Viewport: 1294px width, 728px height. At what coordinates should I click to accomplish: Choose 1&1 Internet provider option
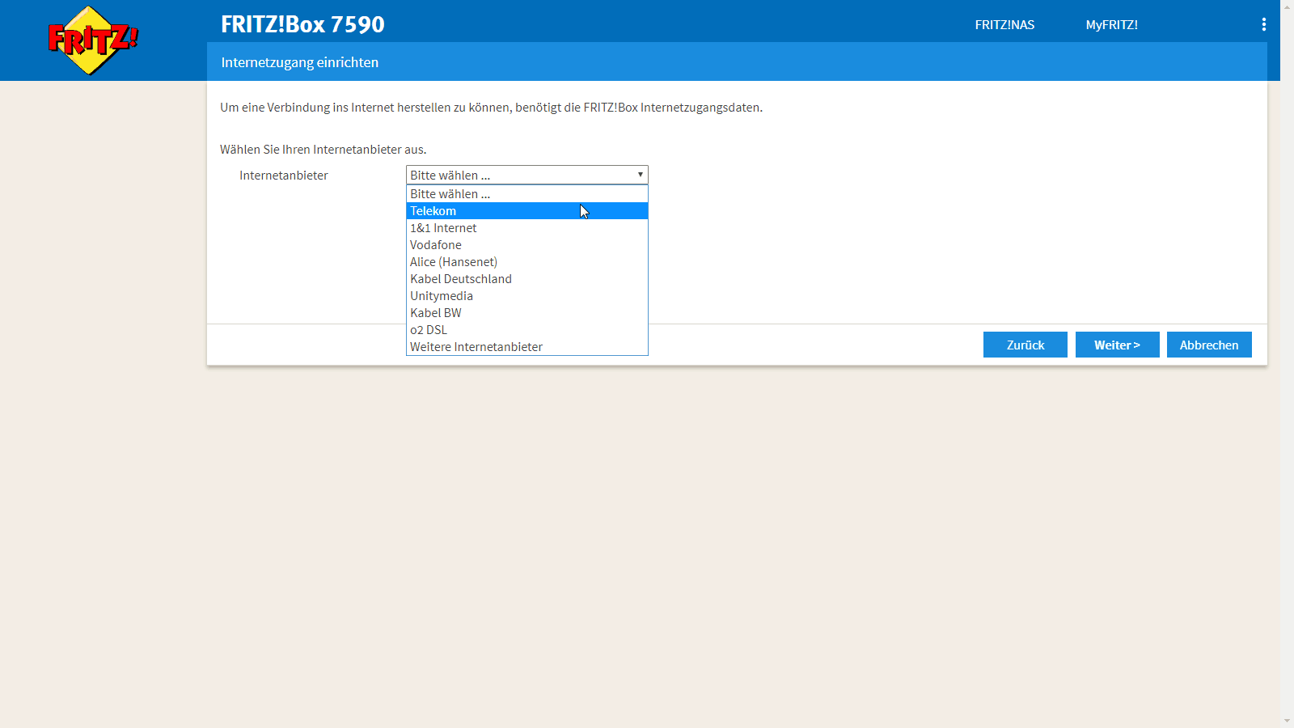click(x=527, y=228)
